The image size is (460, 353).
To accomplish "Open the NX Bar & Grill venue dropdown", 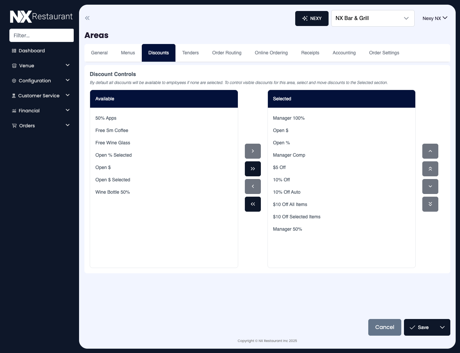I will 373,18.
